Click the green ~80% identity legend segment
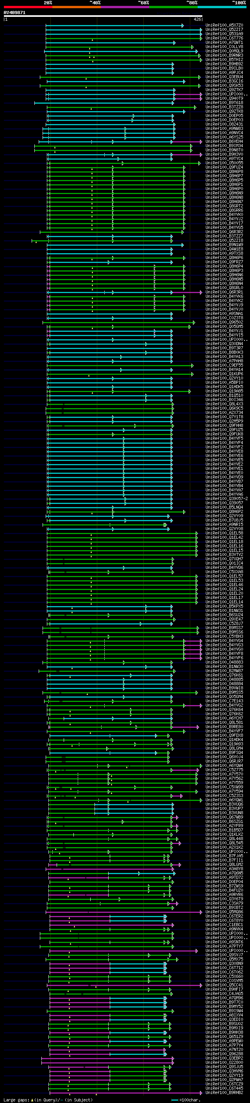This screenshot has width=250, height=1103. pos(173,7)
